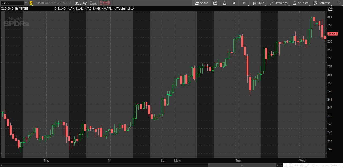Click the flask icon beside the alert icon

click(225, 3)
